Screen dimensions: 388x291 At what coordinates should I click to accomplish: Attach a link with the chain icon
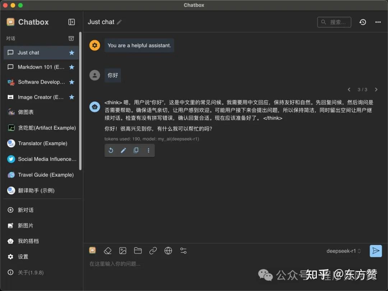pos(153,251)
